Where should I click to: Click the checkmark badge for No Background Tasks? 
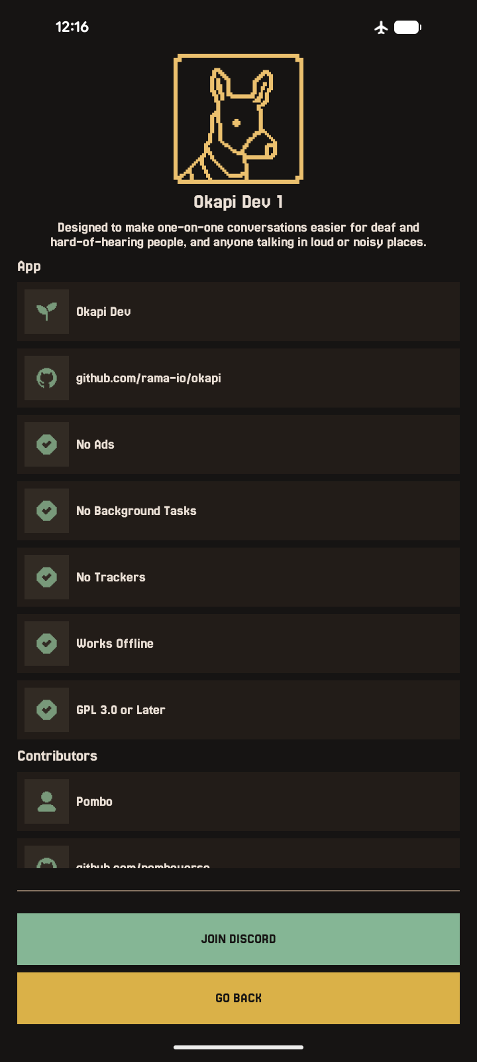(x=46, y=510)
